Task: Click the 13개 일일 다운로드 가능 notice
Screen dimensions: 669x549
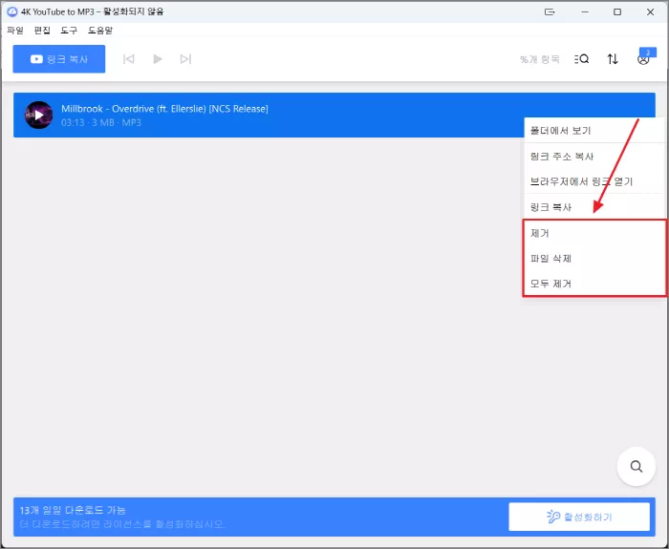Action: coord(73,510)
